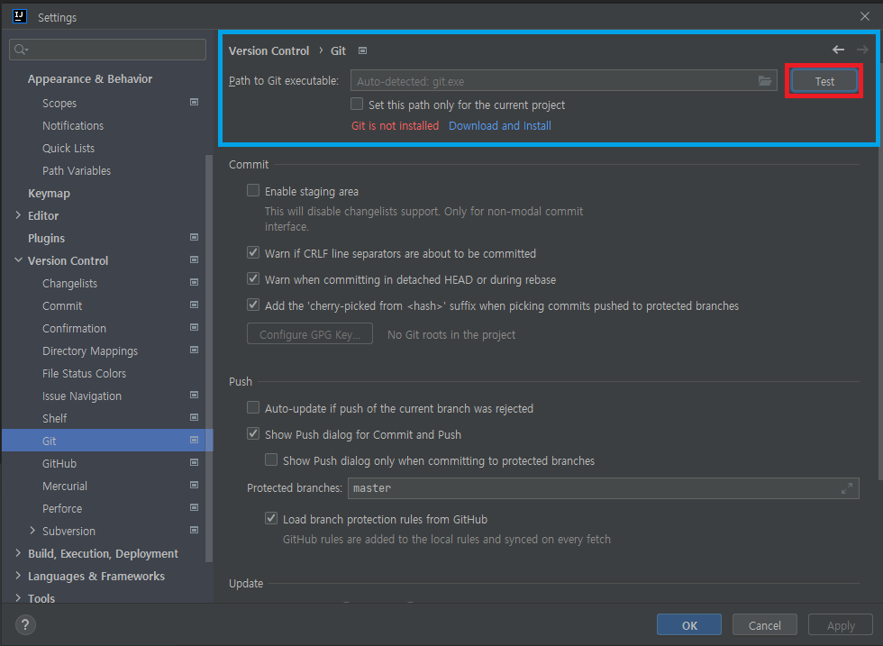Toggle 'Set this path only for current project'

pyautogui.click(x=357, y=105)
